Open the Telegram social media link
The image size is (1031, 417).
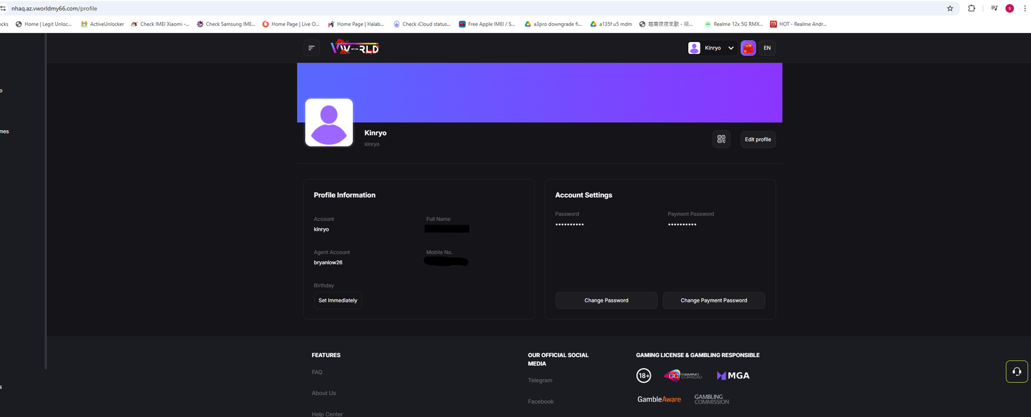pyautogui.click(x=540, y=380)
